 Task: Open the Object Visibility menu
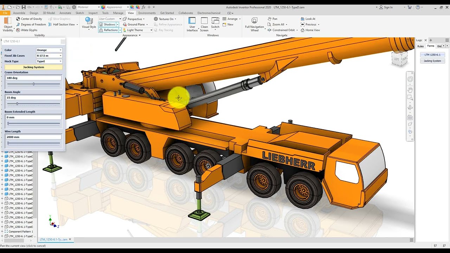tap(8, 25)
